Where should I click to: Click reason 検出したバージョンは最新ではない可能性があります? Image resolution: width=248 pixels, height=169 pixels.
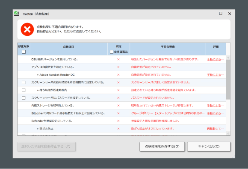[x=165, y=59]
